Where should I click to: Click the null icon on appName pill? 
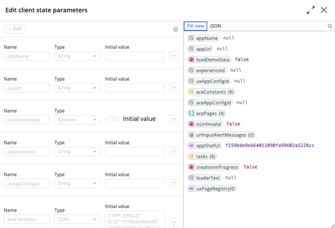pyautogui.click(x=191, y=38)
